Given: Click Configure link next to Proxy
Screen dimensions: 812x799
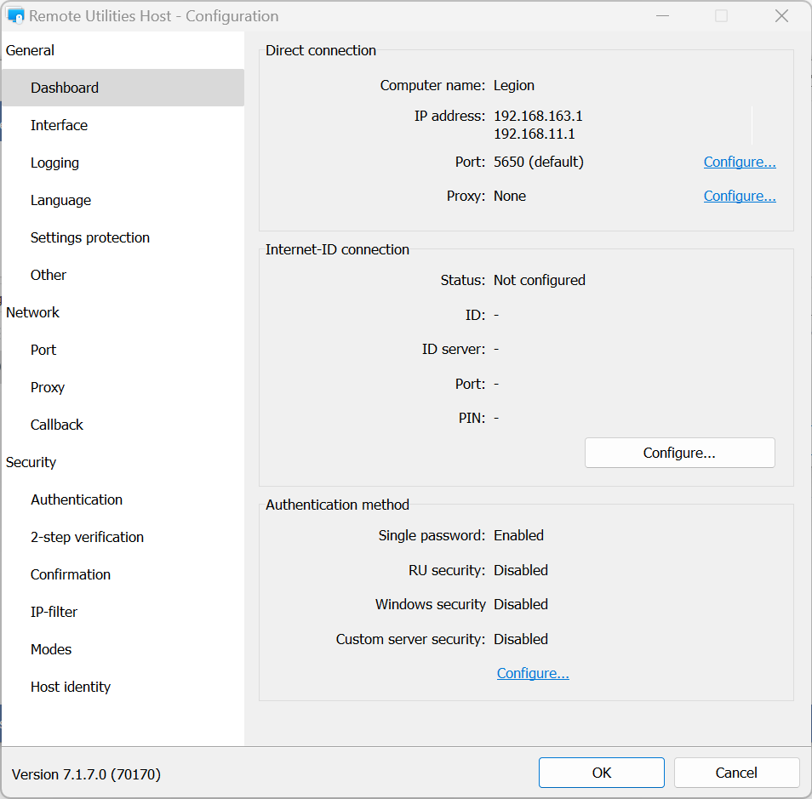Looking at the screenshot, I should coord(739,196).
